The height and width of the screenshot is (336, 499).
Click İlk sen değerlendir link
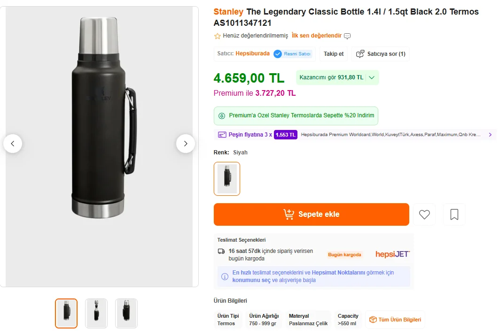click(317, 36)
